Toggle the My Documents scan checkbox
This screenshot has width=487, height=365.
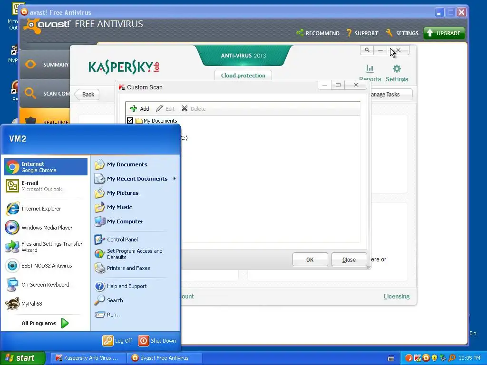click(130, 120)
